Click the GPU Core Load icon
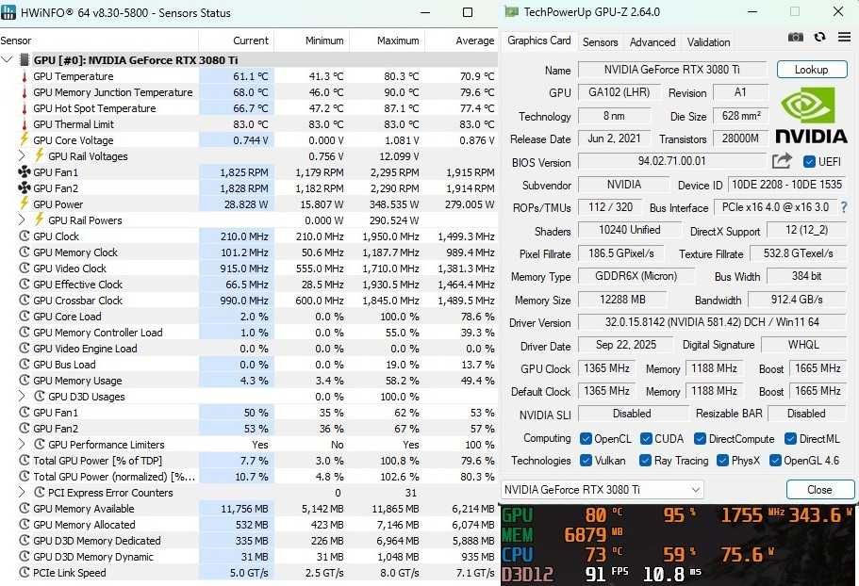Viewport: 859px width, 586px height. click(x=25, y=316)
